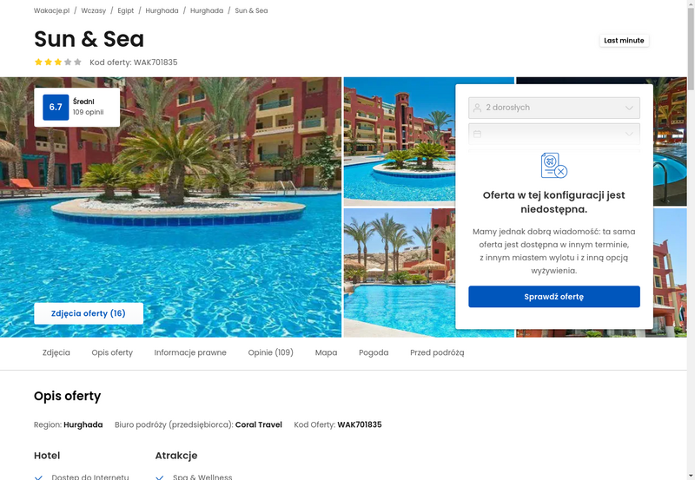Select the Pogoda tab
Image resolution: width=695 pixels, height=480 pixels.
click(x=374, y=352)
